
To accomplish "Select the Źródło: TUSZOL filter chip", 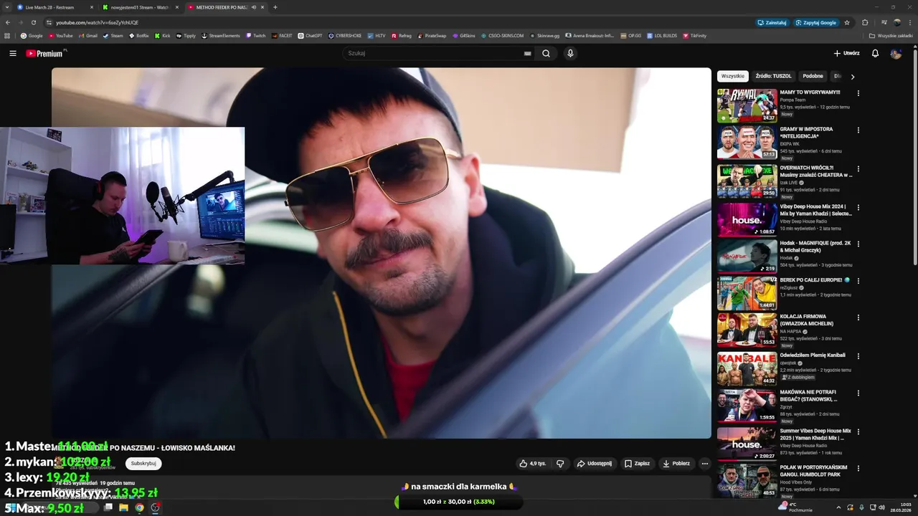I will [773, 76].
